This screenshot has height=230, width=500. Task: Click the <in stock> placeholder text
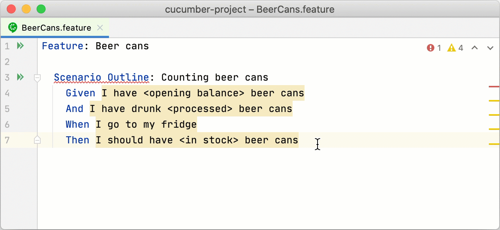209,140
